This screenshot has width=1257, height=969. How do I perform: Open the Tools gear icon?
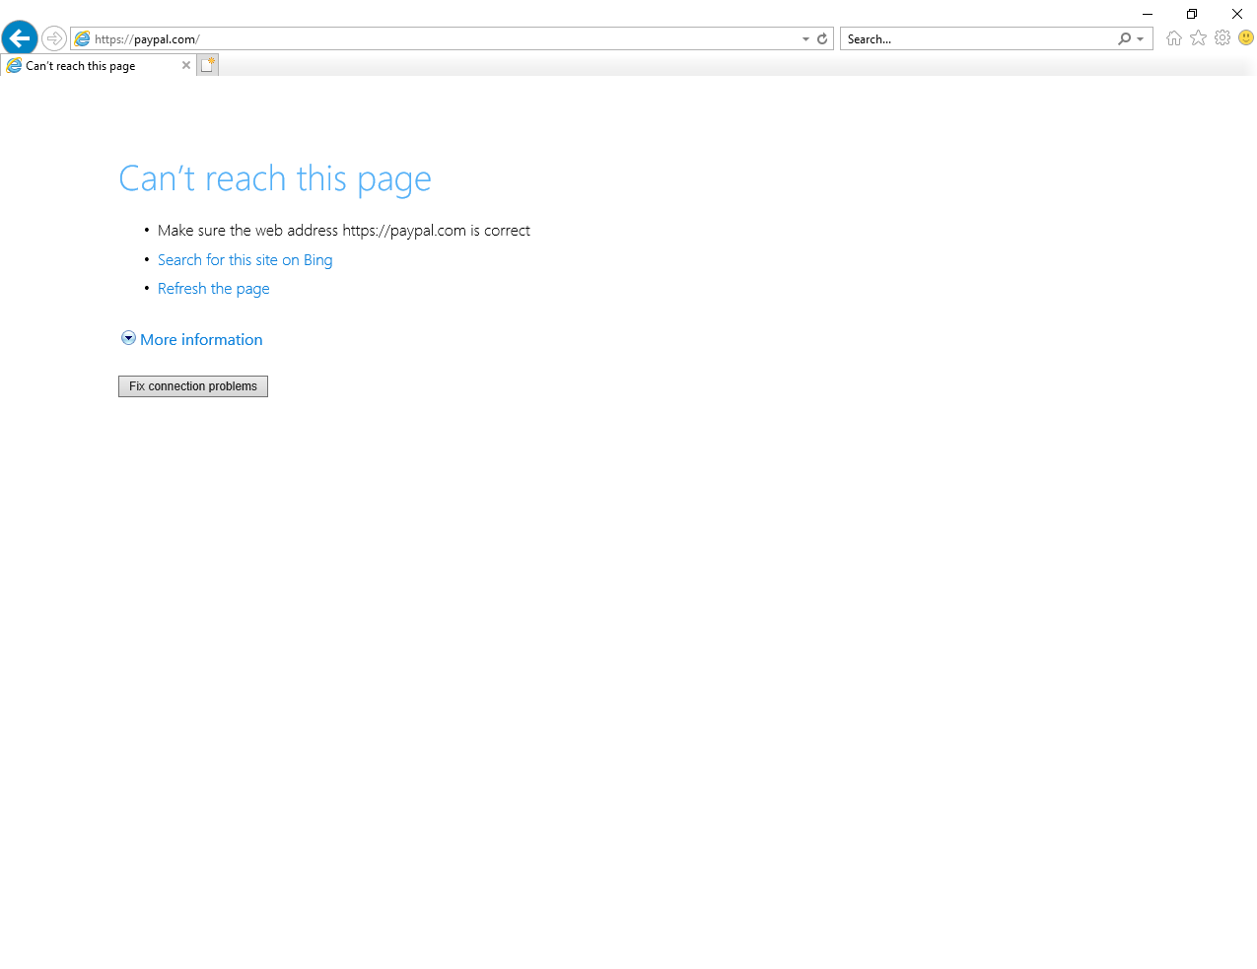click(x=1222, y=37)
